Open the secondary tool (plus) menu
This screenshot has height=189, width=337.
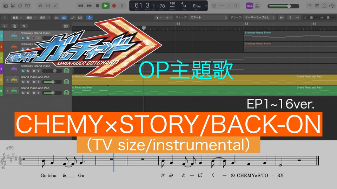point(168,17)
